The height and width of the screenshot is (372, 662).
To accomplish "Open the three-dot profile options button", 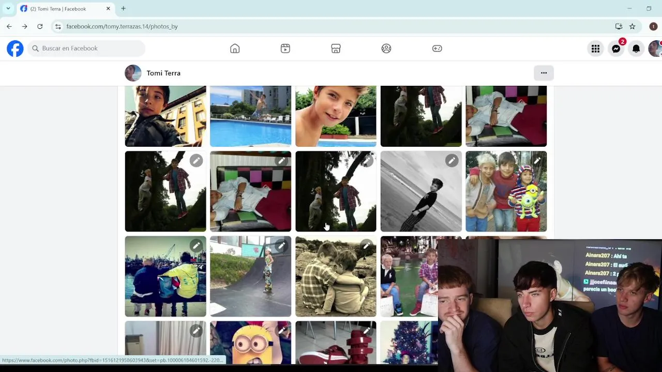I will [x=544, y=73].
